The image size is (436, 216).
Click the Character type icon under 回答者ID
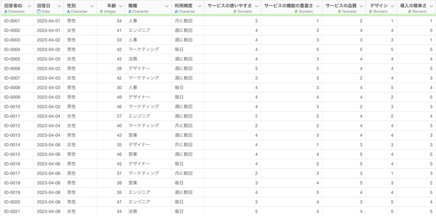(x=5, y=11)
